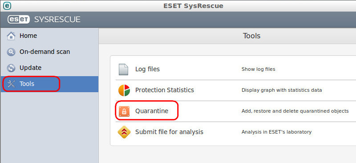Open the Log files document icon
Image resolution: width=356 pixels, height=163 pixels.
coord(124,69)
